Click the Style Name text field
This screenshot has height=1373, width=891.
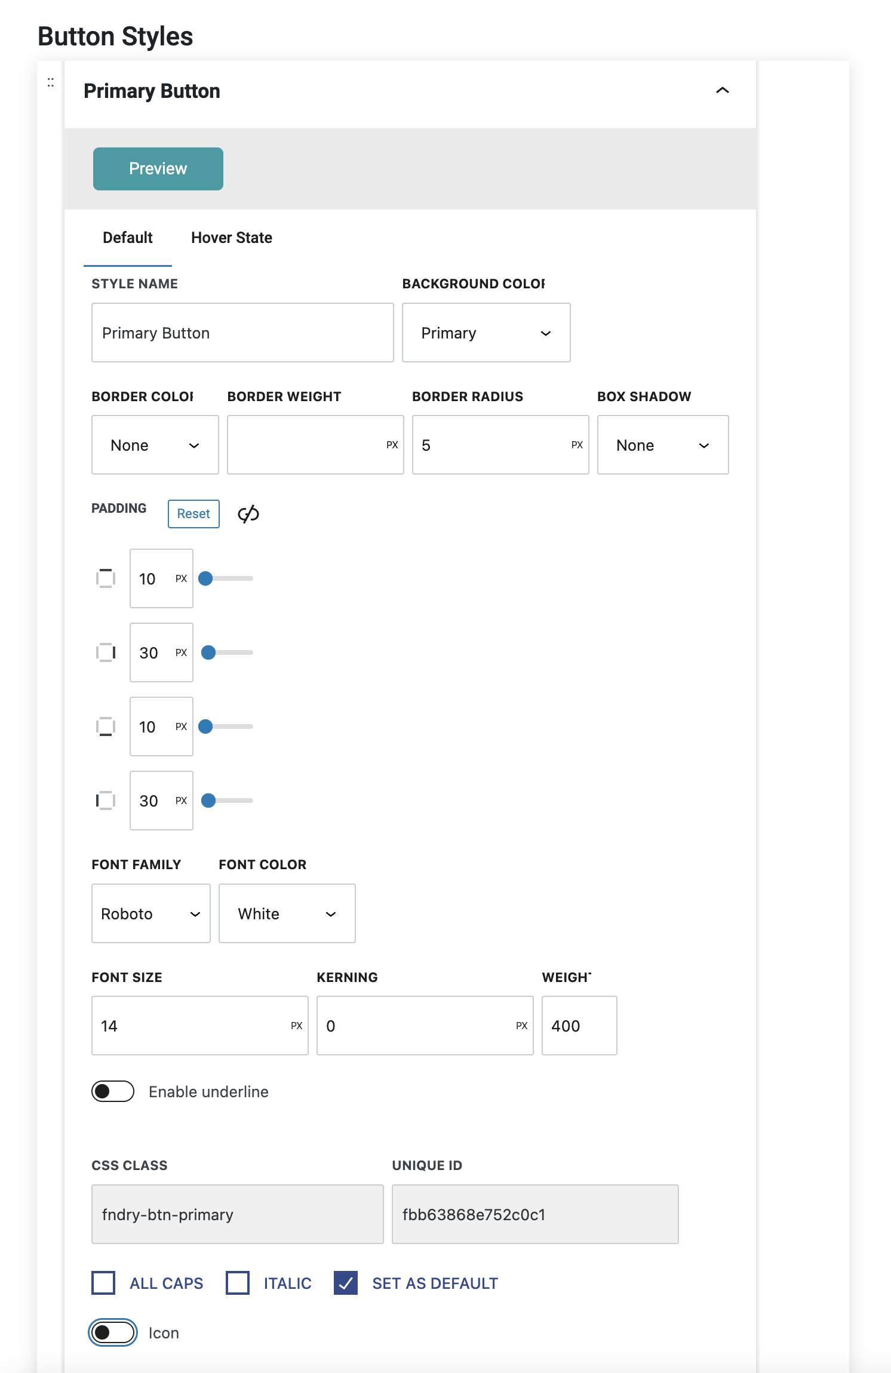pos(242,333)
